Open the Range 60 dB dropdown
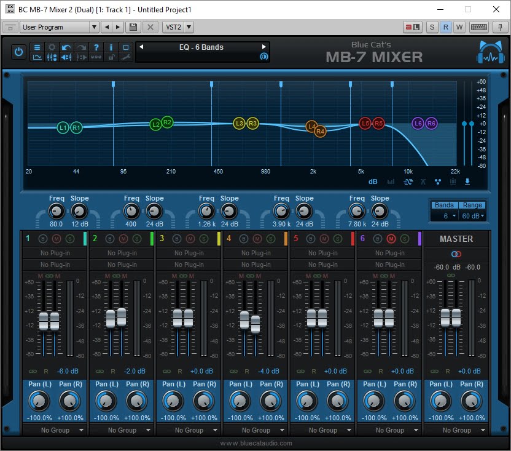 [x=473, y=216]
